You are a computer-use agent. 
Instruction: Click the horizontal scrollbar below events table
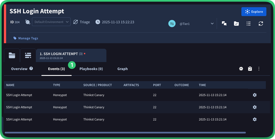(125, 133)
